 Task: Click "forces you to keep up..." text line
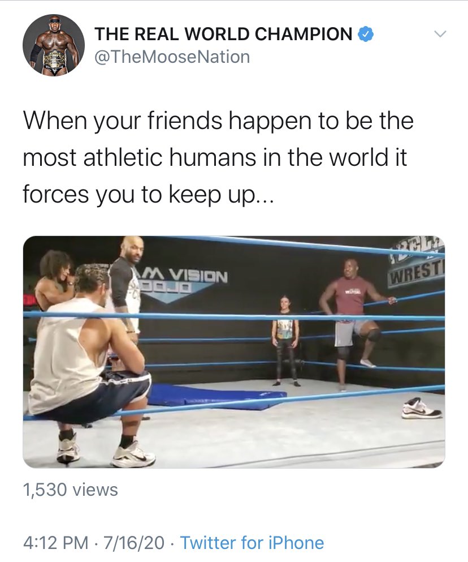(x=148, y=195)
